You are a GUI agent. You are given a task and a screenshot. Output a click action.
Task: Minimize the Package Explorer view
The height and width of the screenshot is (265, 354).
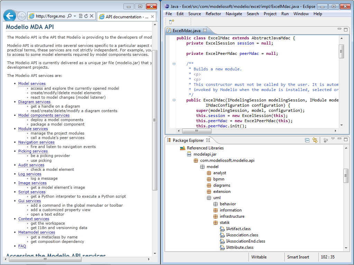pos(339,139)
